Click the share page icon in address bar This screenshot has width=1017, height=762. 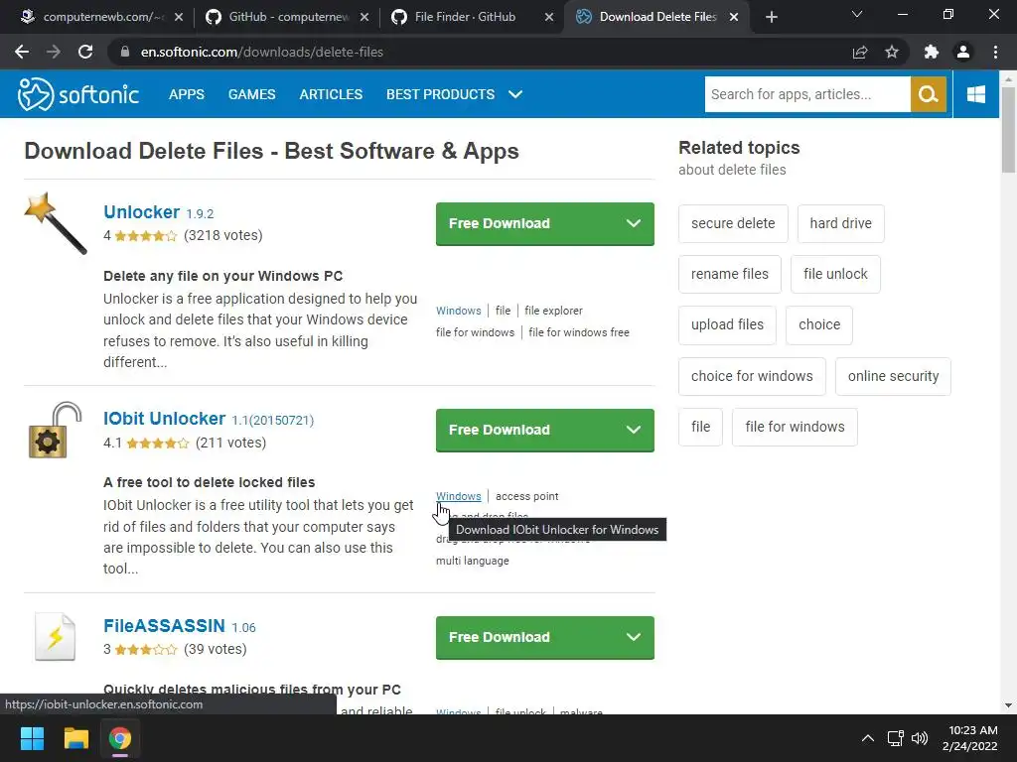[x=860, y=52]
